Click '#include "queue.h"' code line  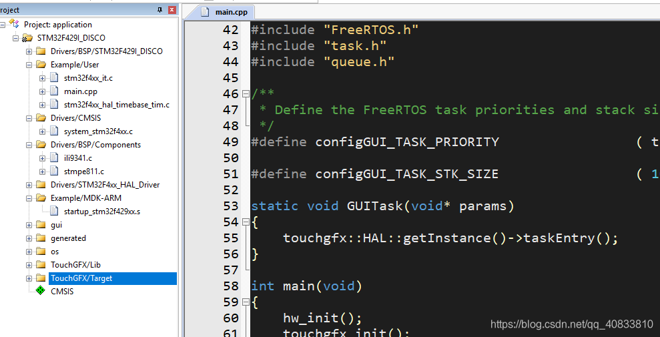322,62
